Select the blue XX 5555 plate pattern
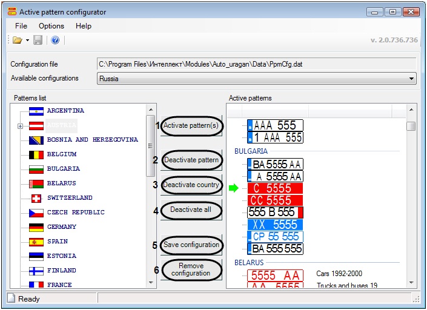The image size is (427, 310). click(x=275, y=225)
